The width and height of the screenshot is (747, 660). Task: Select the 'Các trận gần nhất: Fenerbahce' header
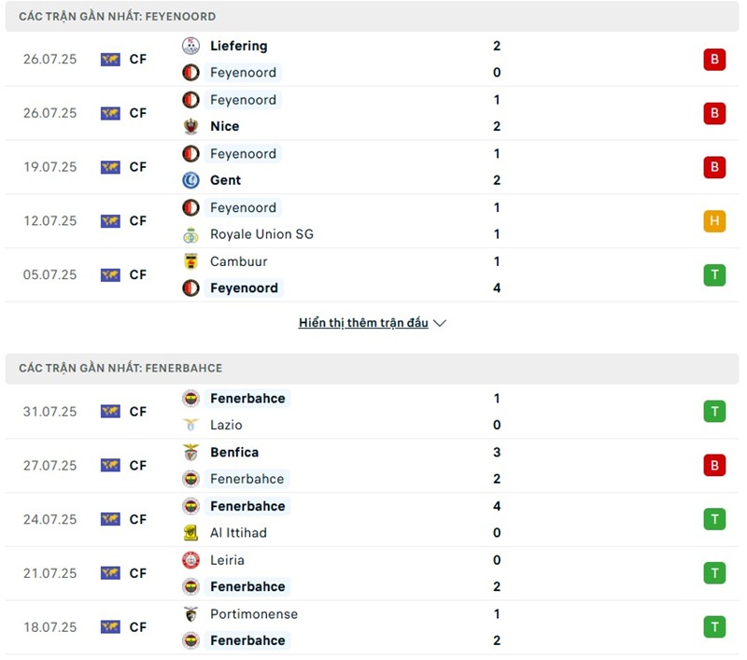pos(120,368)
